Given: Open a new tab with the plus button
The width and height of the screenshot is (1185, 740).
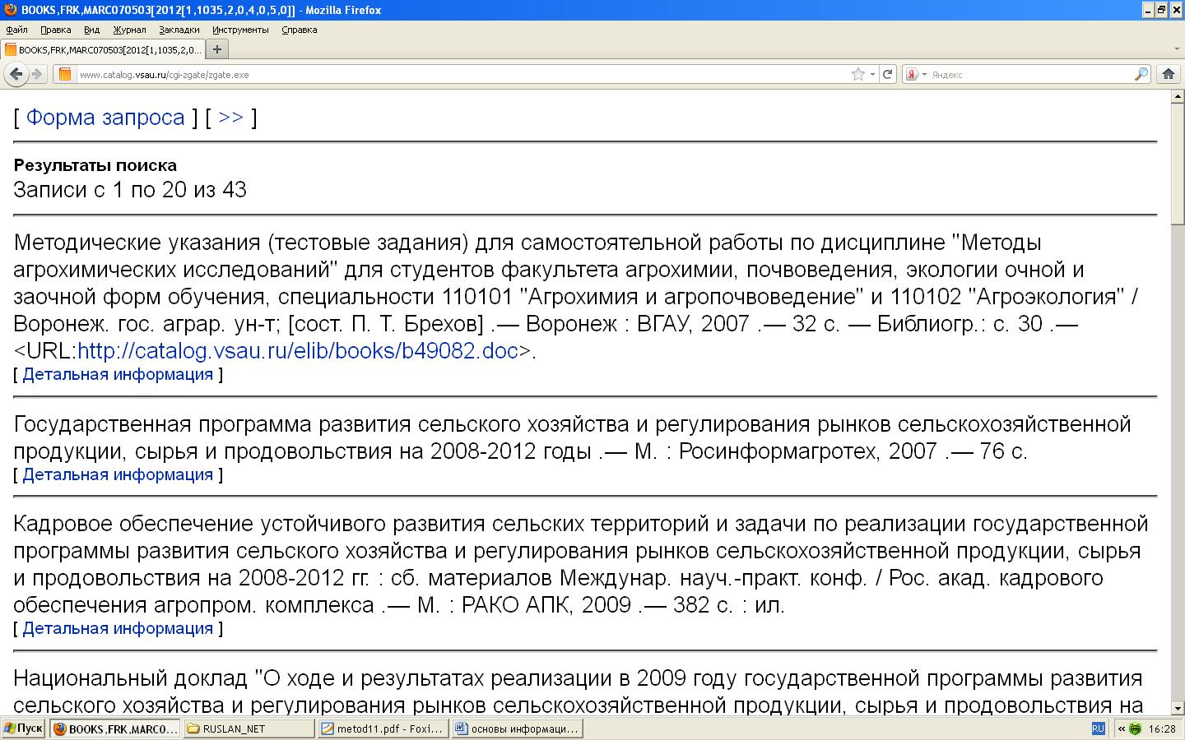Looking at the screenshot, I should (x=216, y=49).
